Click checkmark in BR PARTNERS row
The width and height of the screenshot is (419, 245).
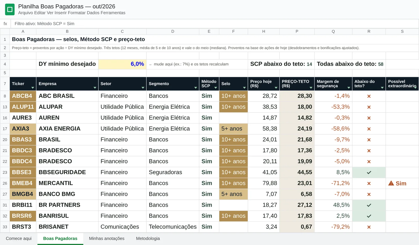point(369,205)
